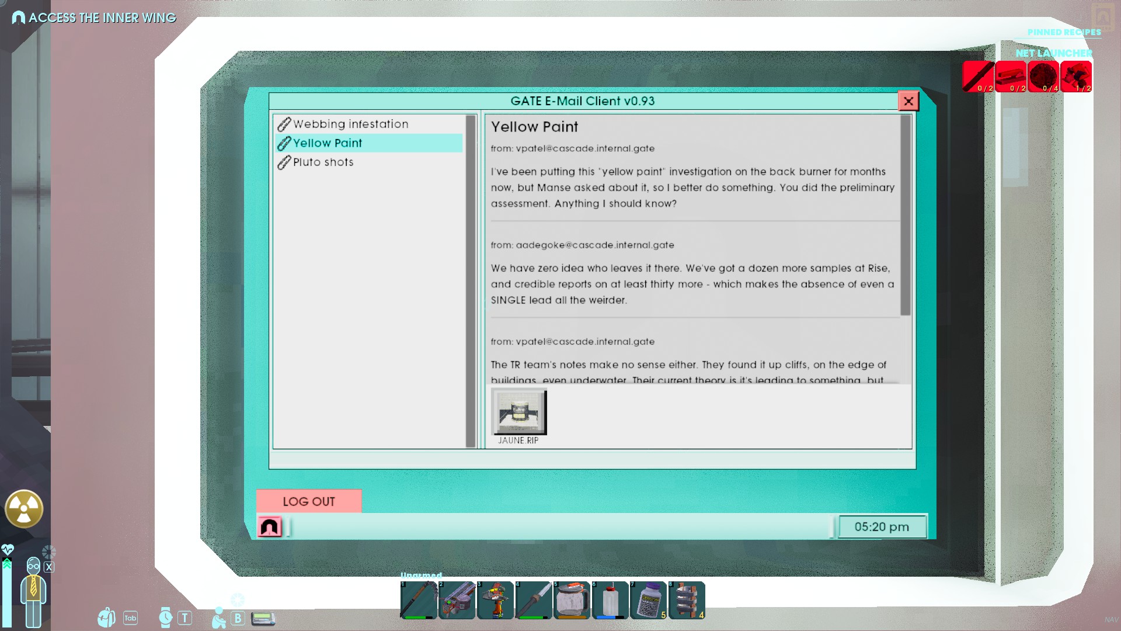Select the pill jar in slot 7

tap(648, 600)
